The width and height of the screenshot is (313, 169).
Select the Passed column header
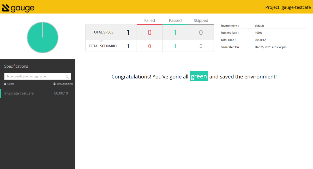tap(175, 21)
